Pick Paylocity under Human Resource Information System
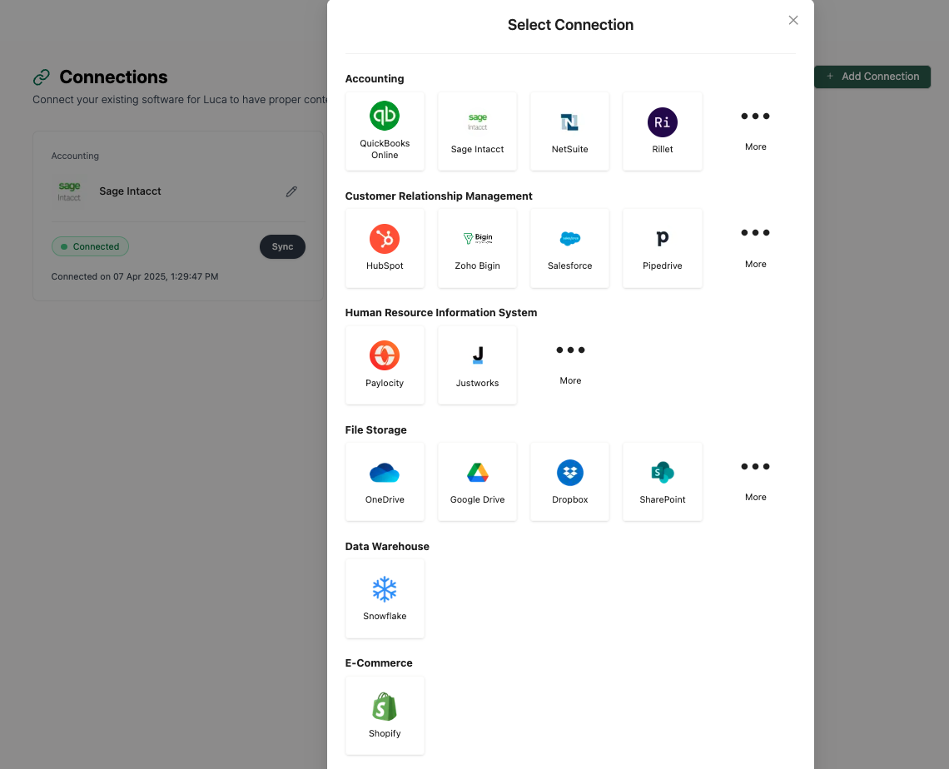This screenshot has width=949, height=769. click(x=385, y=365)
